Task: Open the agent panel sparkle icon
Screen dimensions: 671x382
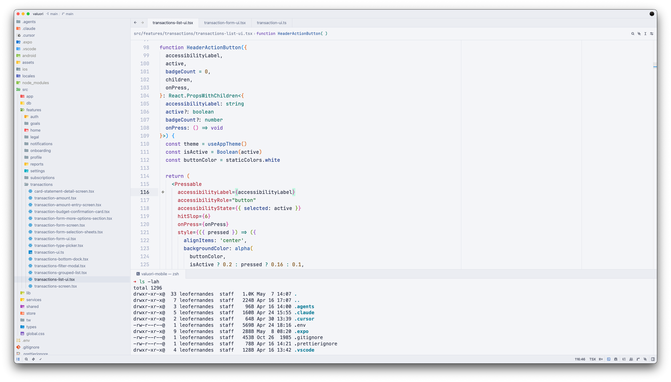Action: (645, 359)
